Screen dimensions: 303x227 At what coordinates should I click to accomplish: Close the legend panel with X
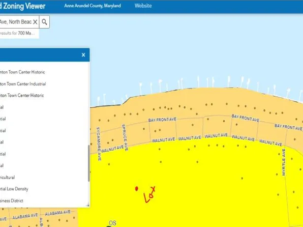[83, 55]
